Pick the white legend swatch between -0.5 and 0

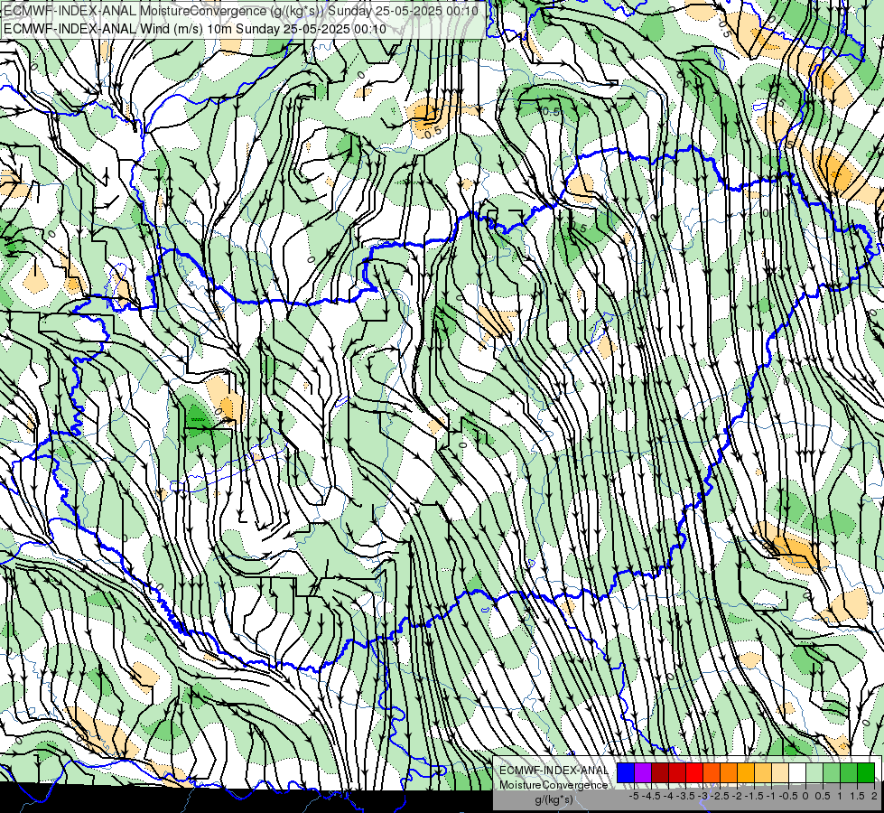pyautogui.click(x=797, y=772)
